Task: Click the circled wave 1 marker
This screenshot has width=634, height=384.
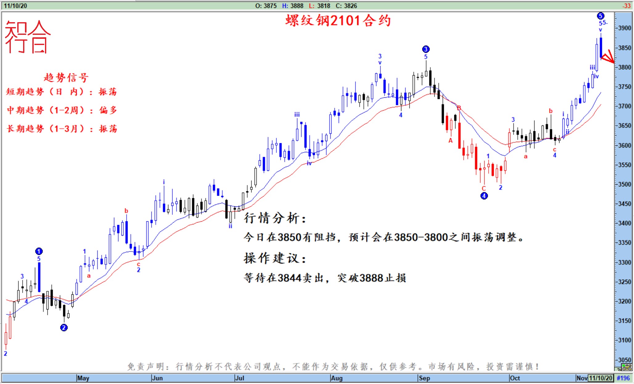Action: [x=39, y=251]
